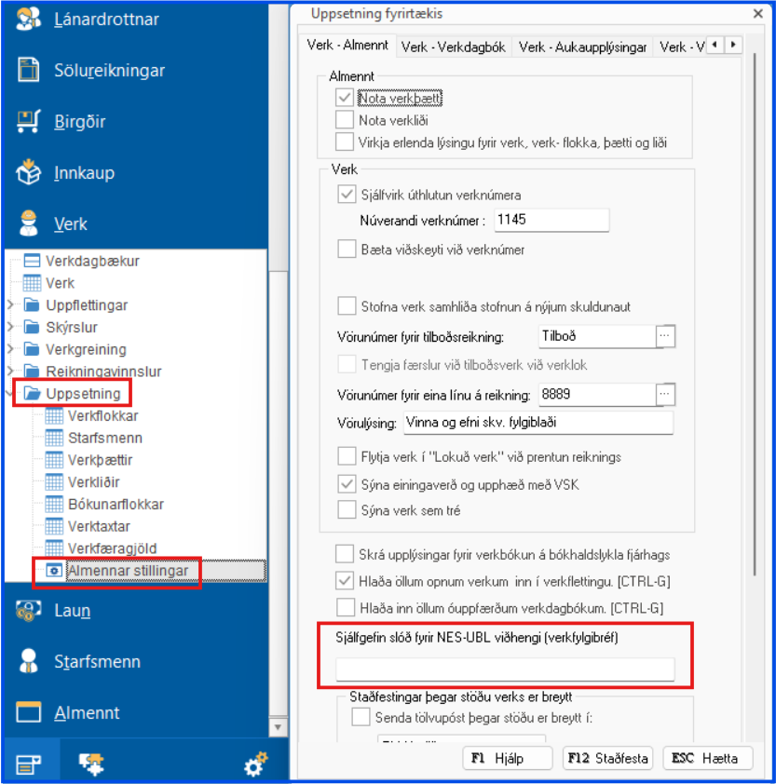The image size is (776, 784).
Task: Check the Sýna verk sem tré option
Action: tap(347, 509)
